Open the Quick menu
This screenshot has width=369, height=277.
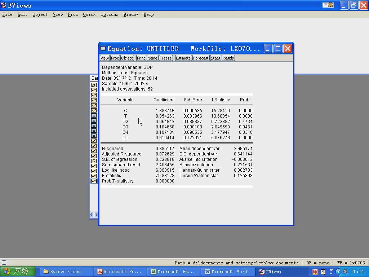click(89, 14)
